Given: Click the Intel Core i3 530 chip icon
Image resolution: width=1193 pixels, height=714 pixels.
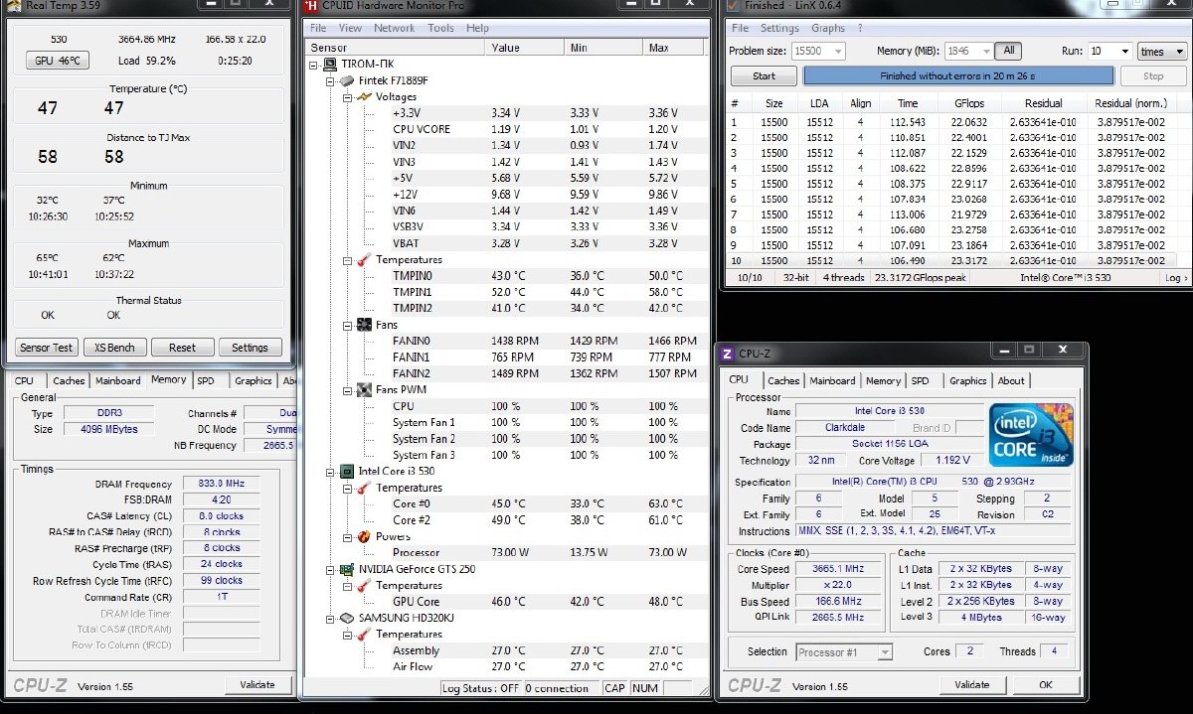Looking at the screenshot, I should (x=347, y=472).
